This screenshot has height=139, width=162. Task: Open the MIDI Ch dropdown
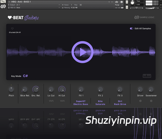[34, 7]
